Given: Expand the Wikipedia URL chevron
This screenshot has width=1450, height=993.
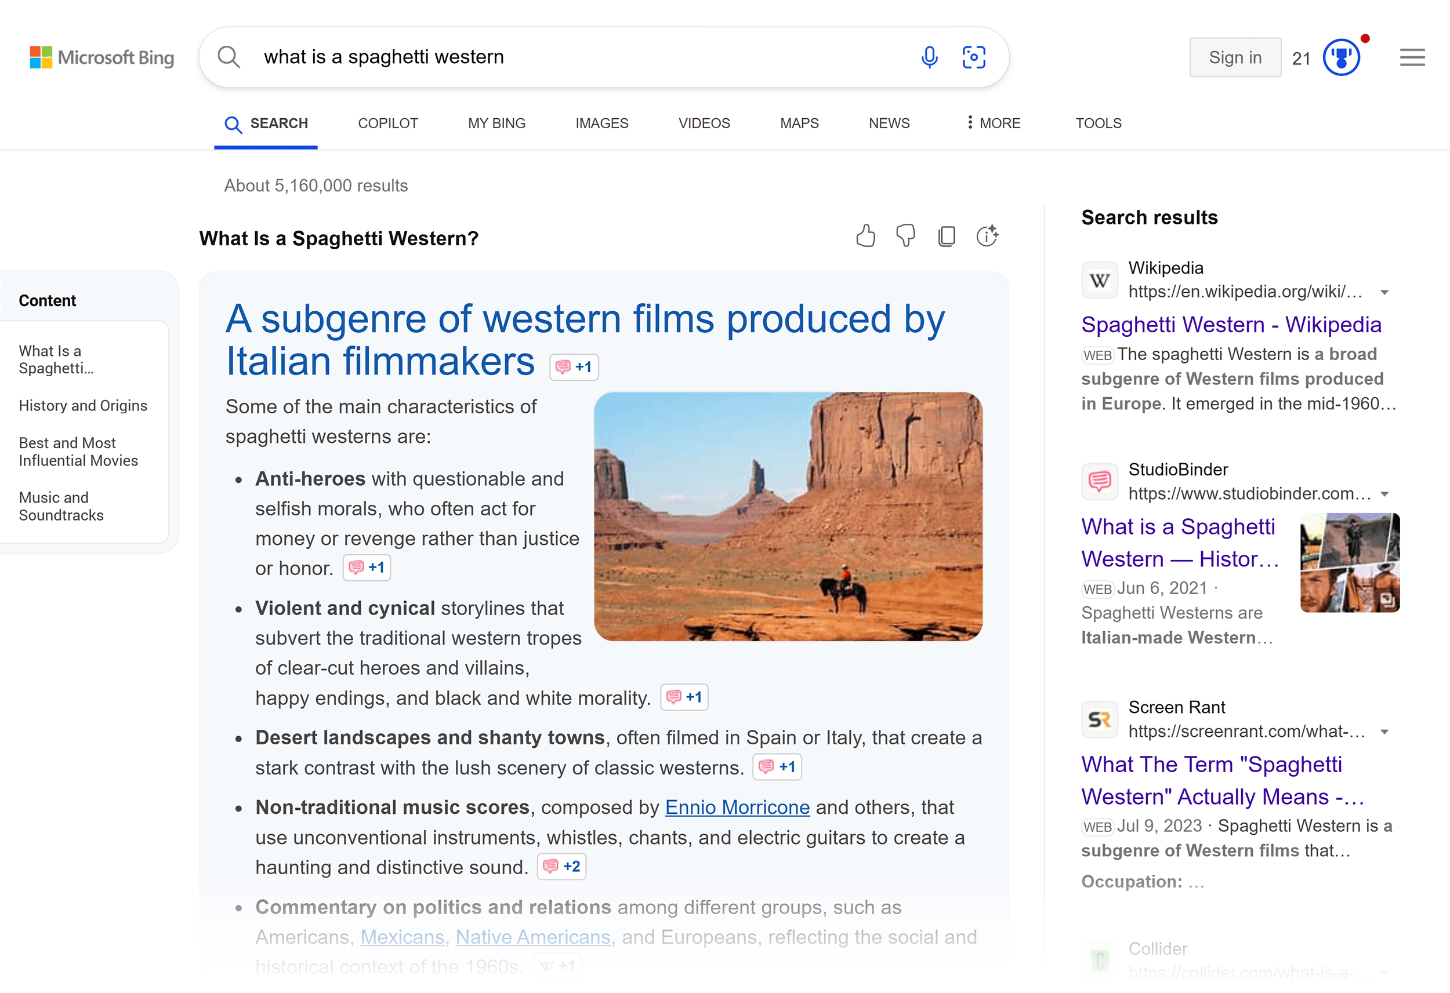Looking at the screenshot, I should 1384,292.
